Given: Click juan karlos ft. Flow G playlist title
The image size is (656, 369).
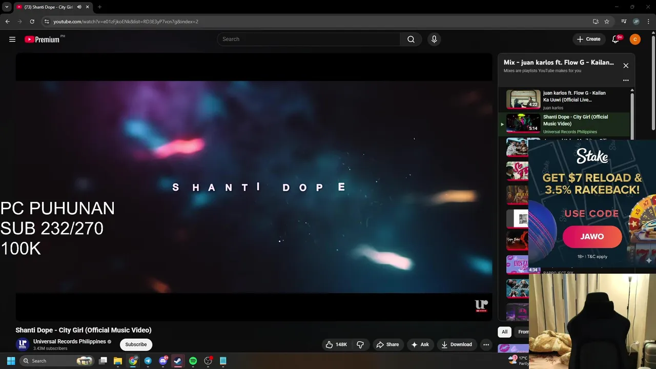Looking at the screenshot, I should click(x=574, y=96).
